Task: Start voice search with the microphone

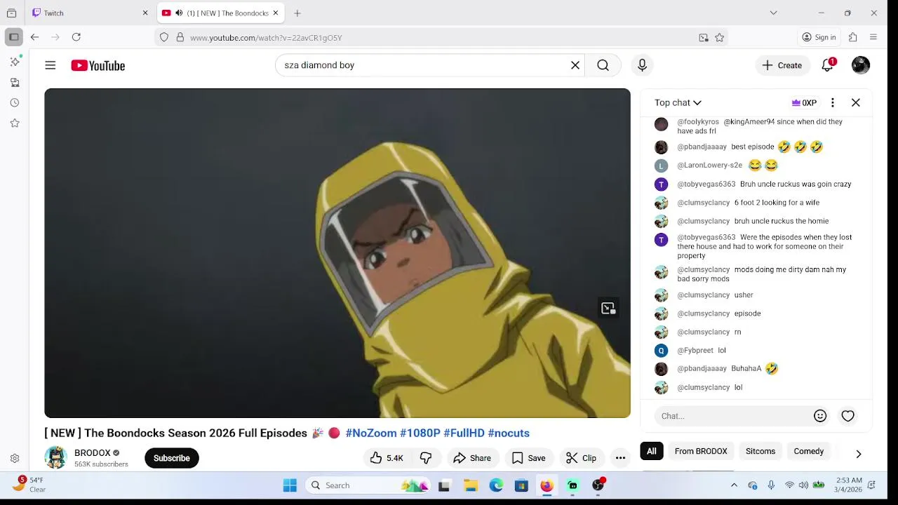Action: coord(642,65)
